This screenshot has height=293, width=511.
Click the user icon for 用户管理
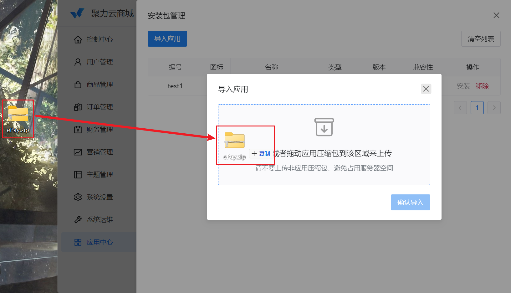78,62
